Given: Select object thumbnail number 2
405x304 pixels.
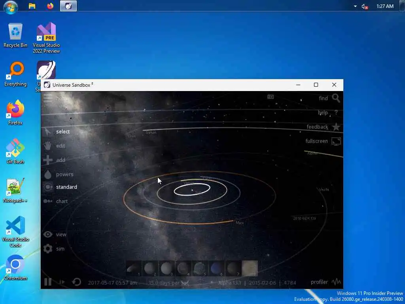Looking at the screenshot, I should pos(150,268).
